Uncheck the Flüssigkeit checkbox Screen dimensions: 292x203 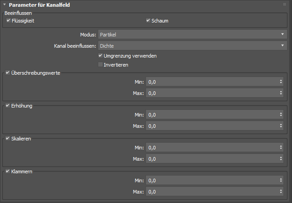click(8, 21)
